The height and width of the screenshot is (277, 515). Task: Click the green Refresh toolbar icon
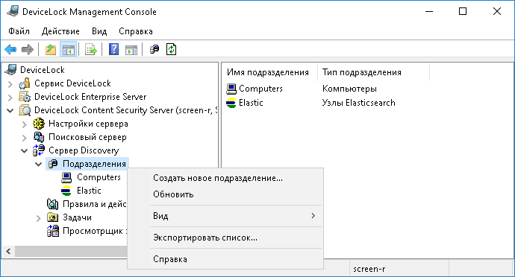tap(172, 49)
